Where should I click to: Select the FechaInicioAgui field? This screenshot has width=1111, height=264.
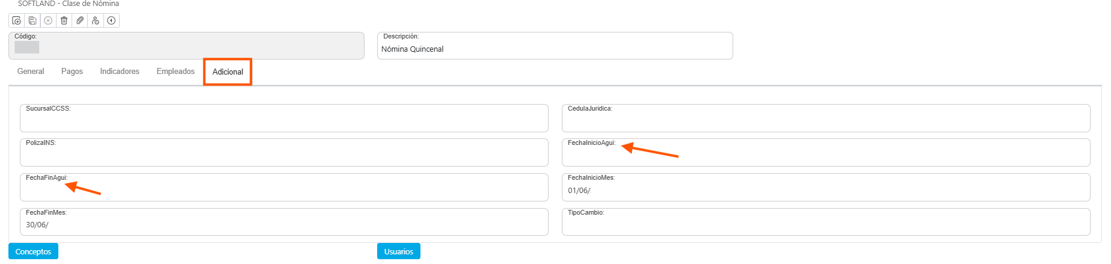[825, 156]
